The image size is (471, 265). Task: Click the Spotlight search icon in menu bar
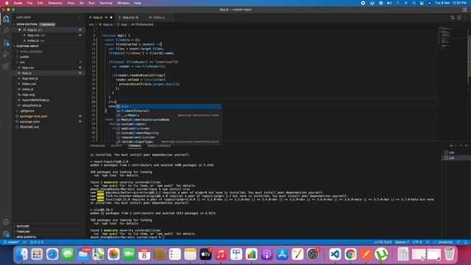tap(414, 3)
